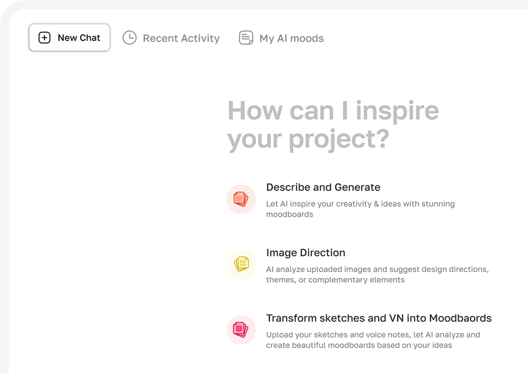The width and height of the screenshot is (528, 373).
Task: Click the plus icon in New Chat
Action: tap(44, 38)
